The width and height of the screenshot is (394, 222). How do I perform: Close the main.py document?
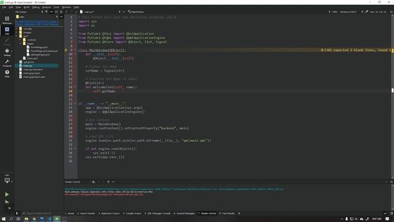124,12
